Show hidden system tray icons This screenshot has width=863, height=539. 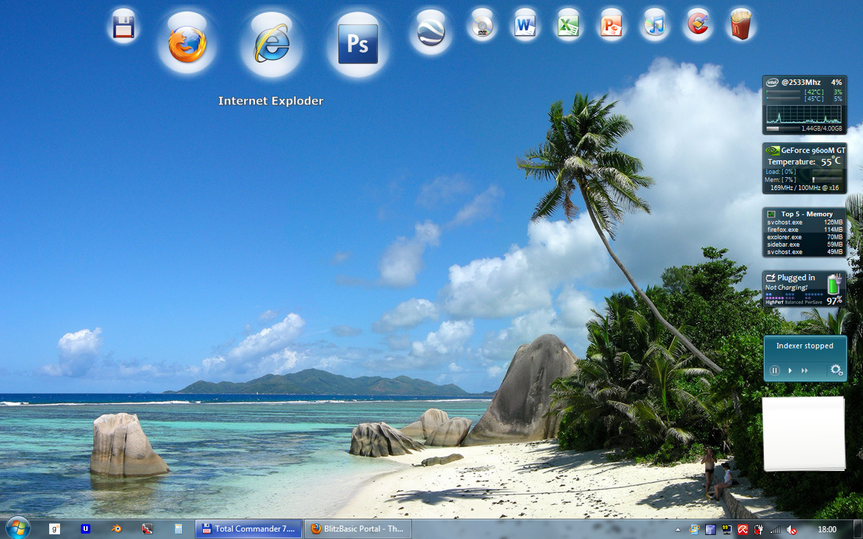pyautogui.click(x=678, y=530)
